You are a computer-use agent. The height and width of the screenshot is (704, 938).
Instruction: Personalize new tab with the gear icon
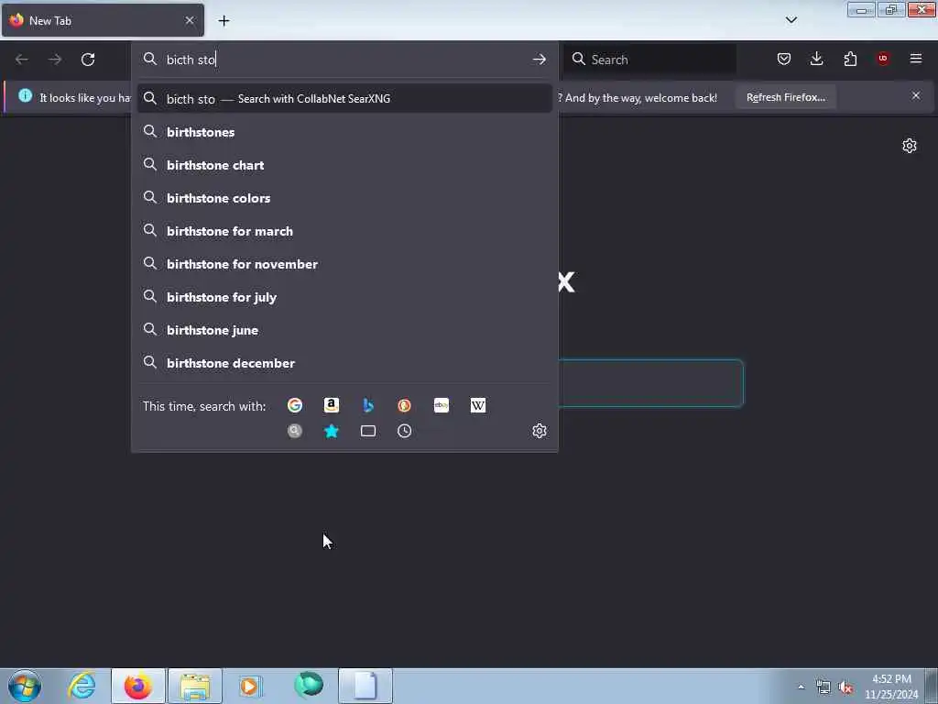910,146
